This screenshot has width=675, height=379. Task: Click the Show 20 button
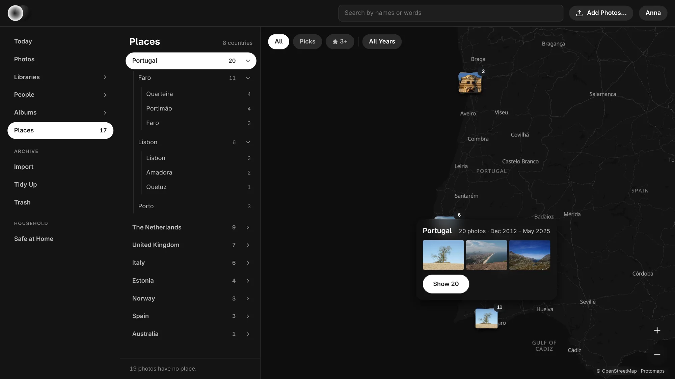446,284
